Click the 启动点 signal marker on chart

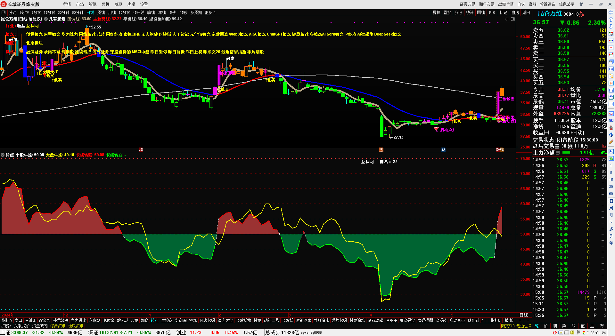(444, 129)
